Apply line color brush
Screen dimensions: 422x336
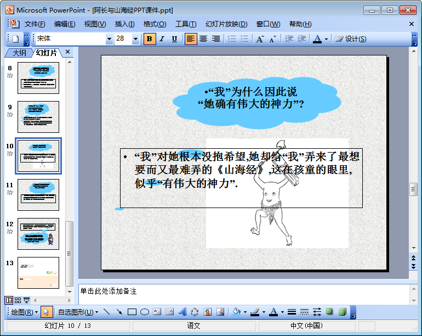pos(255,312)
